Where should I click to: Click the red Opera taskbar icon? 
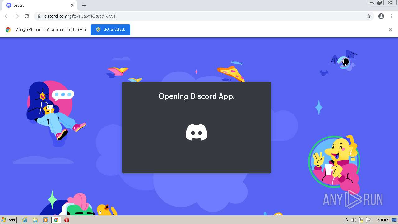pos(67,220)
